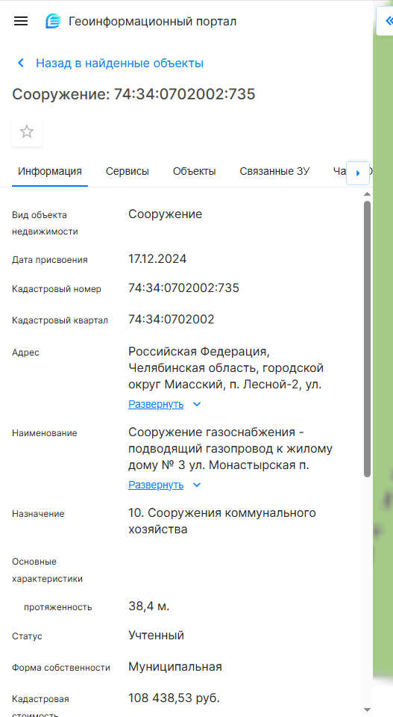Go back via Назад в найденные объекты

119,63
